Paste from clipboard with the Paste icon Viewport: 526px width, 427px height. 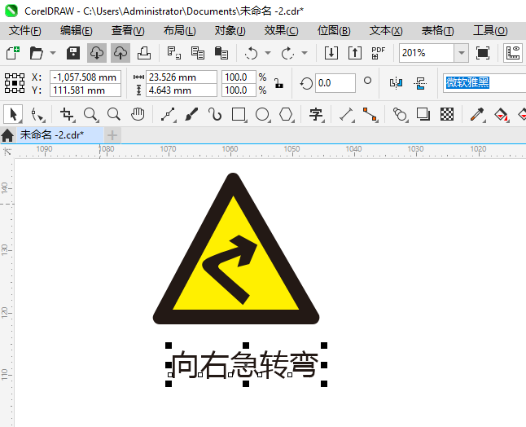click(221, 53)
